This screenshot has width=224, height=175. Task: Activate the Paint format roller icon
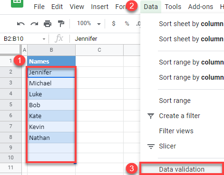(x=61, y=24)
